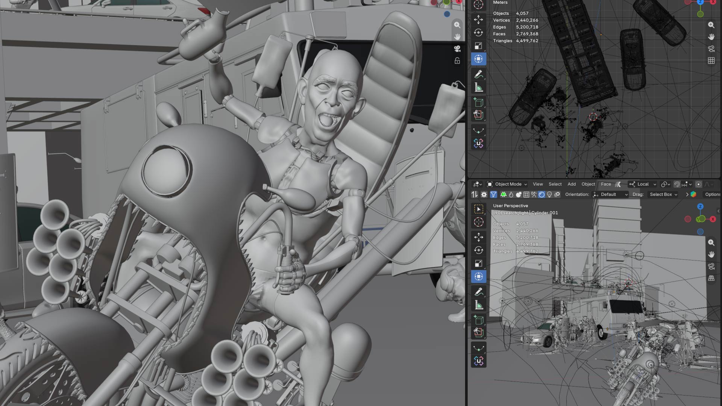Click the dotted-curve tool icon in User Perspective viewport
The width and height of the screenshot is (722, 406).
click(x=478, y=348)
